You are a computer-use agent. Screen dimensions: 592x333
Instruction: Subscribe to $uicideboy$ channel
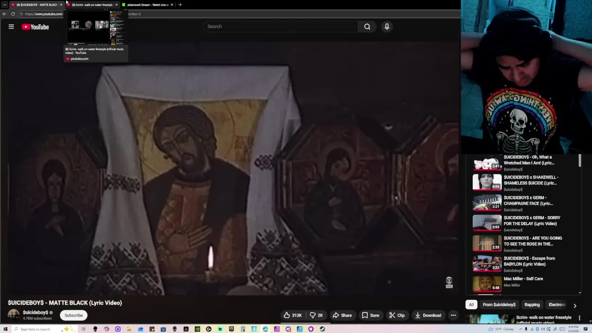click(x=74, y=315)
